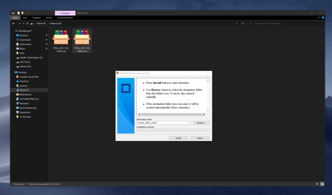Viewport: 332px width, 195px height.
Task: Click the Browse... button
Action: coord(201,123)
